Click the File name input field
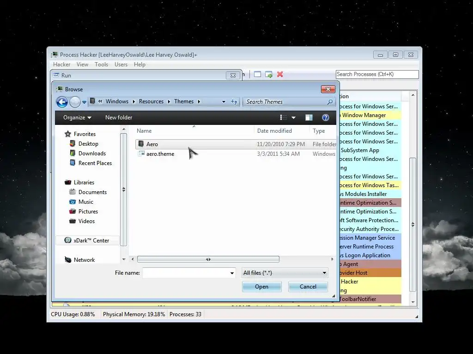 click(185, 273)
